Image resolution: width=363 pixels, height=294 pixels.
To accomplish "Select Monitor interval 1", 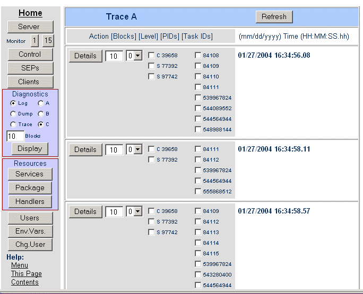I will [x=34, y=40].
